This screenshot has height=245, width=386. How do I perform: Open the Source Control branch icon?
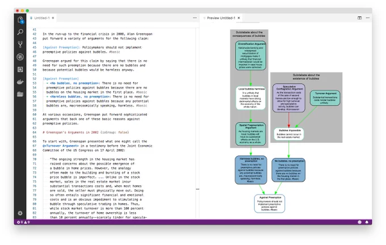click(20, 45)
